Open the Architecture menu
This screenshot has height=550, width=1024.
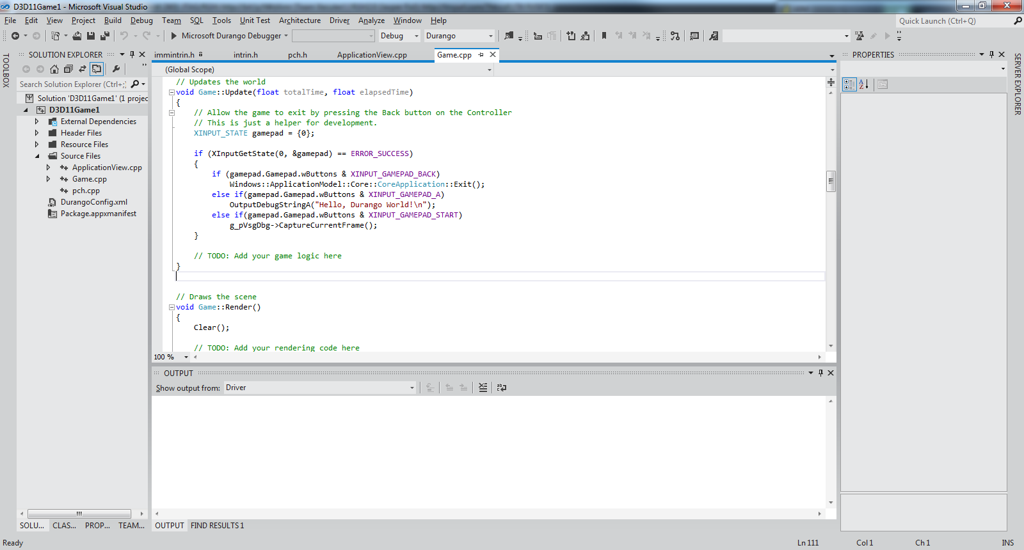point(300,20)
